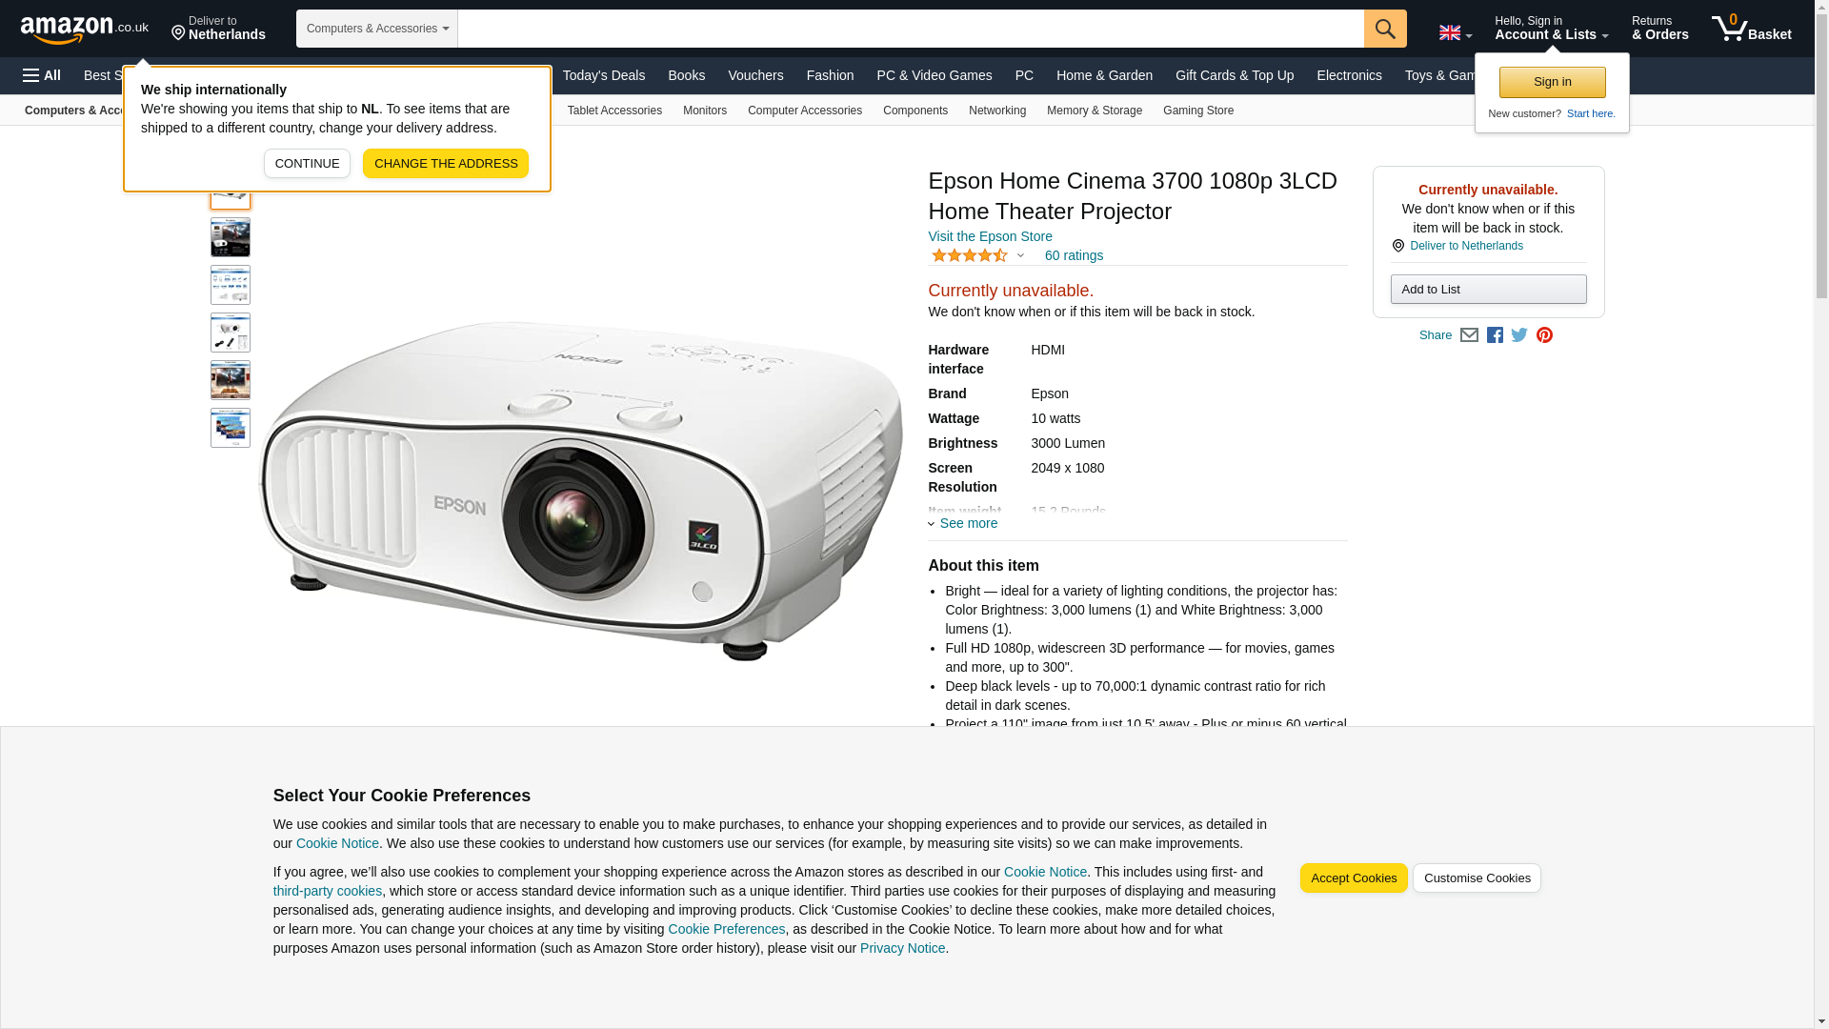Select the second product thumbnail image
Viewport: 1829px width, 1029px height.
[231, 237]
